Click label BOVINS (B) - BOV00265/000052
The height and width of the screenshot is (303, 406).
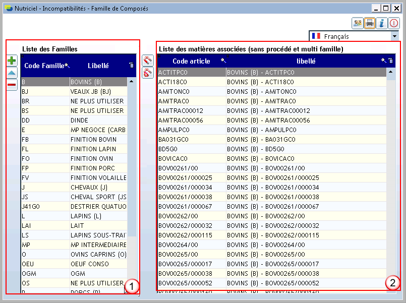(273, 283)
